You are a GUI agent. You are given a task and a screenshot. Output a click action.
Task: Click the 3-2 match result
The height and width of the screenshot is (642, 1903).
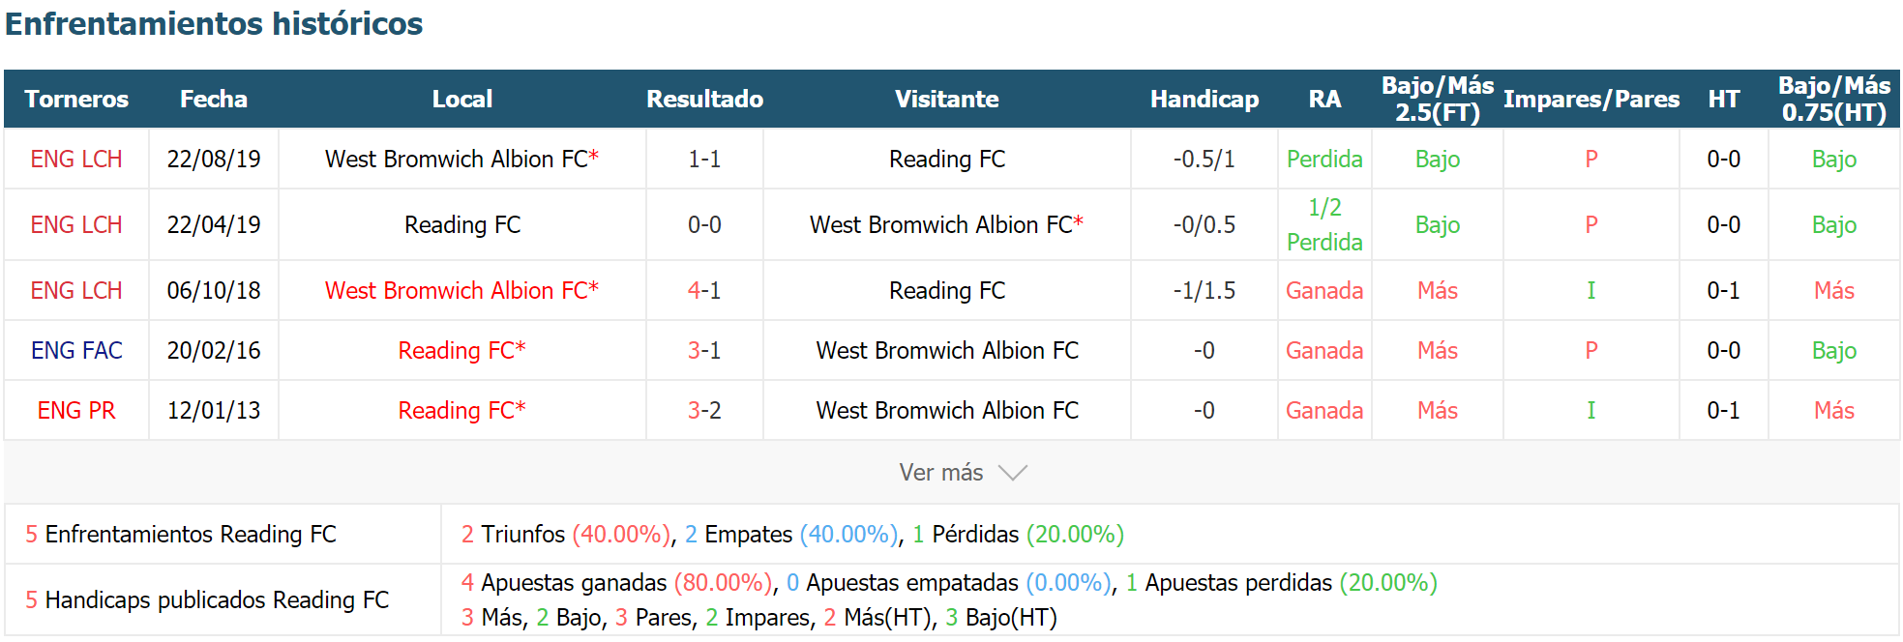tap(704, 411)
